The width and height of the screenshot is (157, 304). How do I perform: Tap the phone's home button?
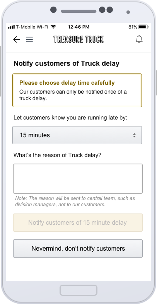coord(78,290)
